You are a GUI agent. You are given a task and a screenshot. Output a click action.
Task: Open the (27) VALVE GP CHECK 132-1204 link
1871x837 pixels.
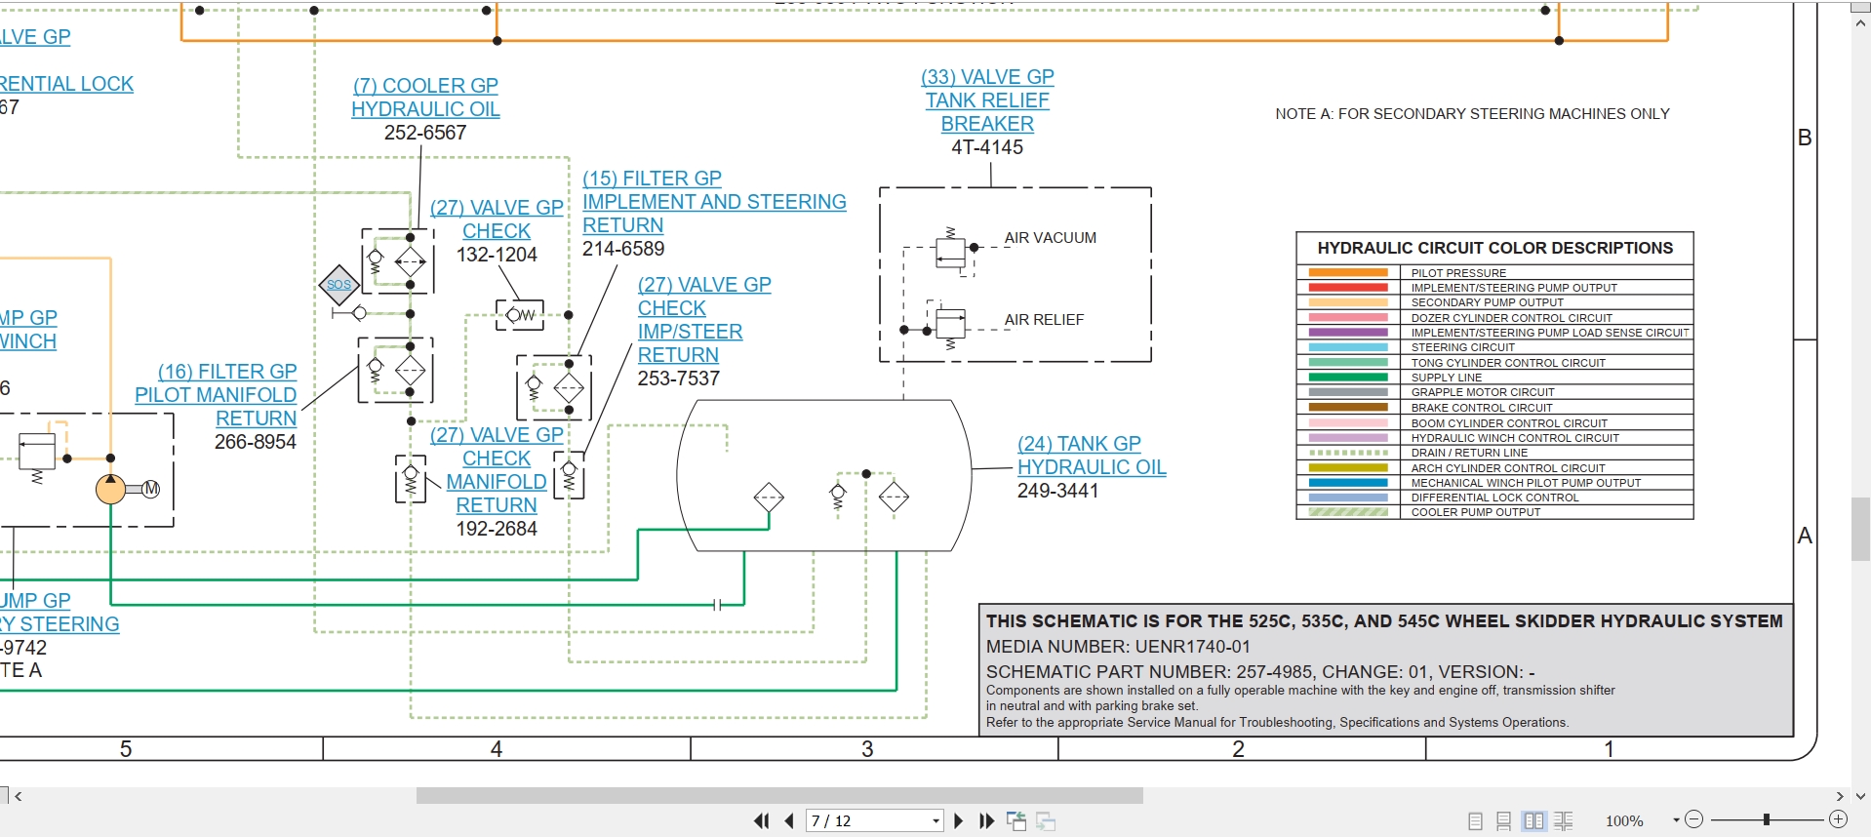(x=497, y=219)
